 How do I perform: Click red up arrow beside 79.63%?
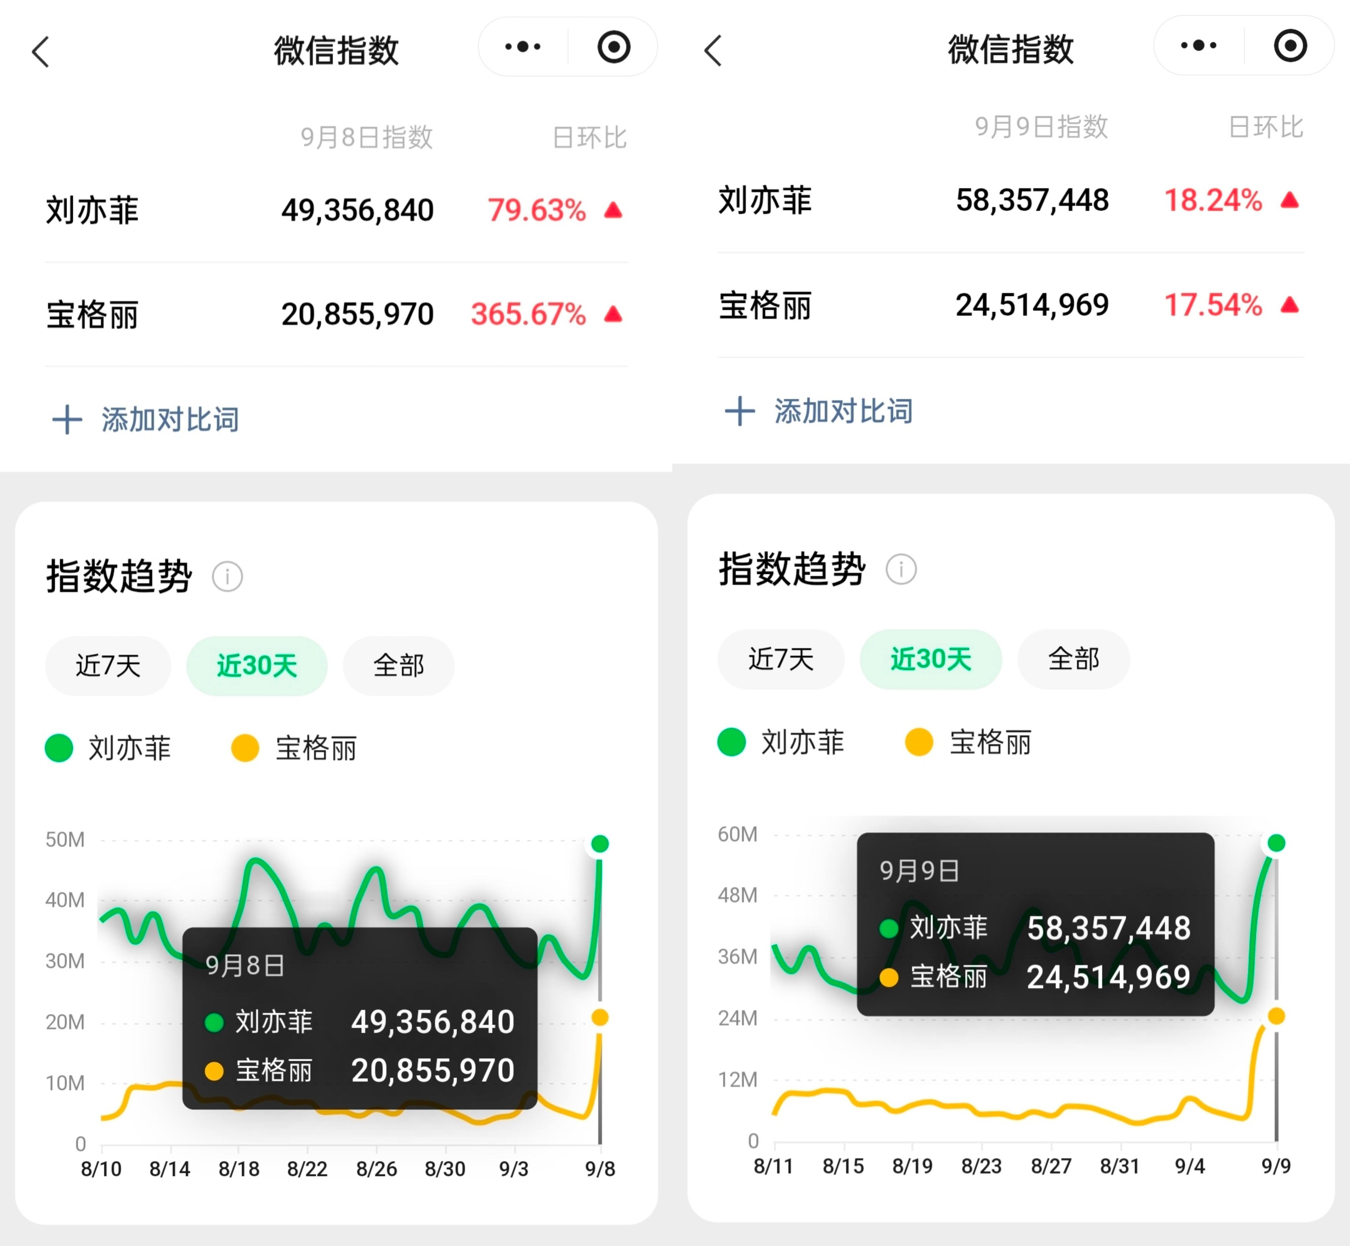613,210
